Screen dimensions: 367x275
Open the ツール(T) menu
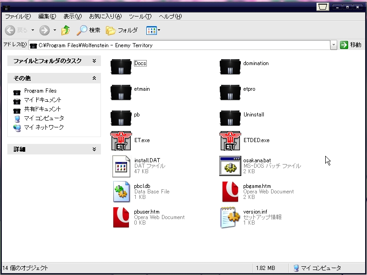click(x=140, y=16)
